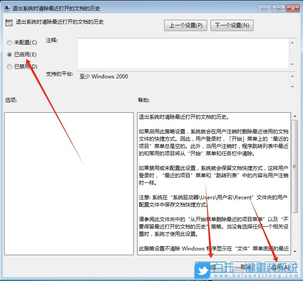Choose the 已禁用(D) radio option
The width and height of the screenshot is (303, 281).
(x=22, y=67)
